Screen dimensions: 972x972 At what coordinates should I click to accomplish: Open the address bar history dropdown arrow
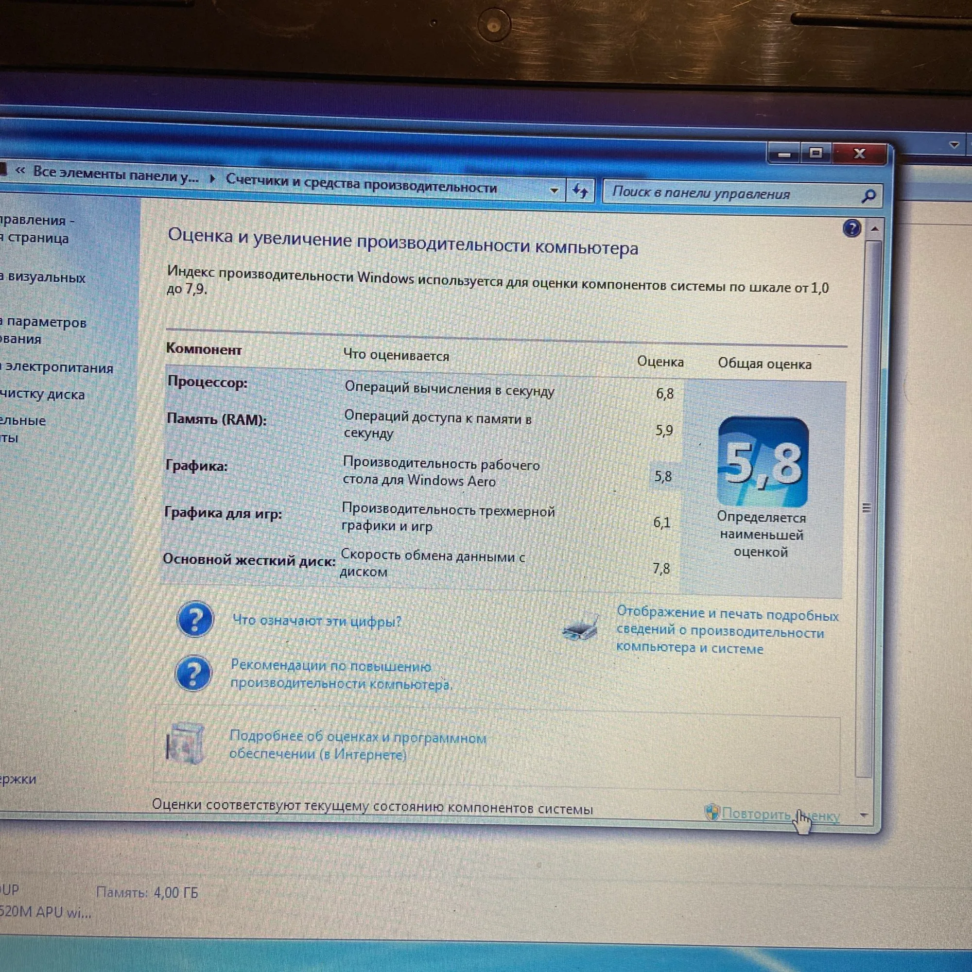pos(554,191)
